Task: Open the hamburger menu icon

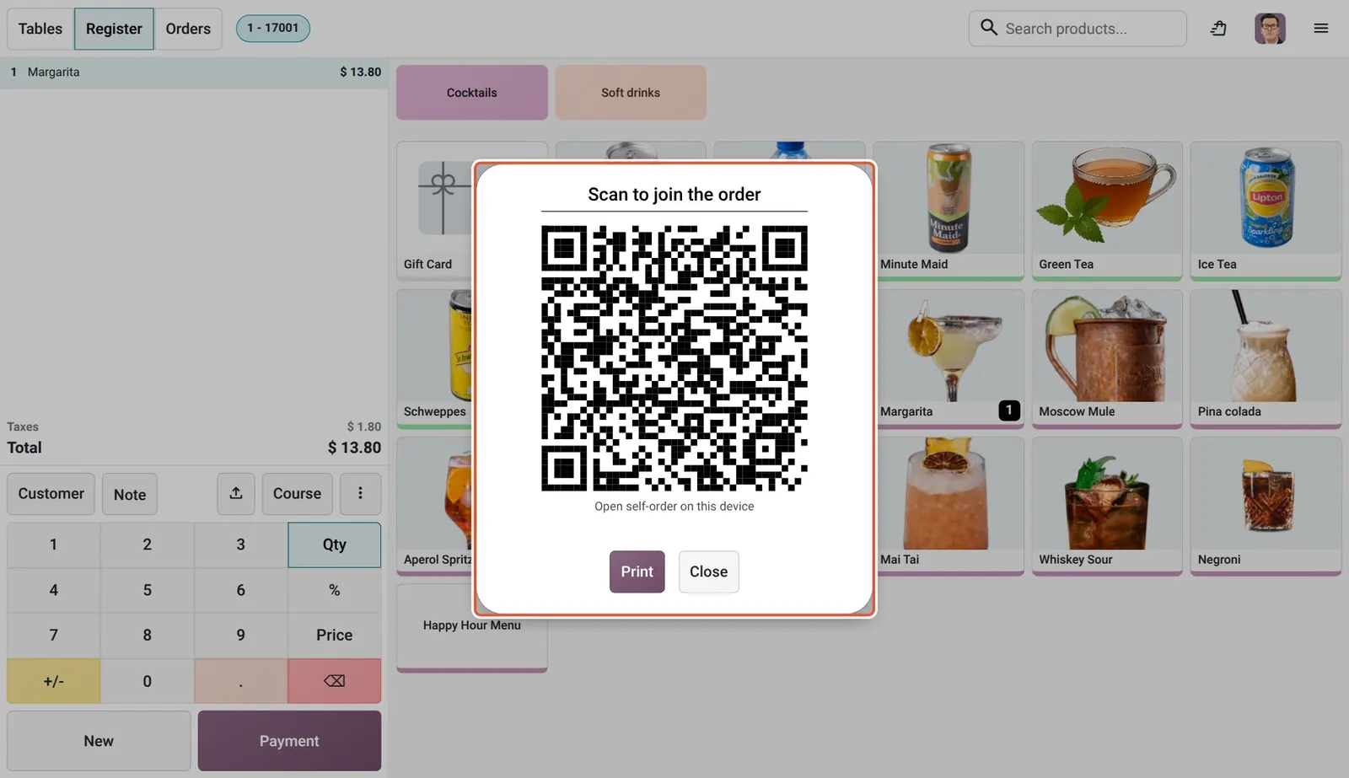Action: pos(1320,29)
